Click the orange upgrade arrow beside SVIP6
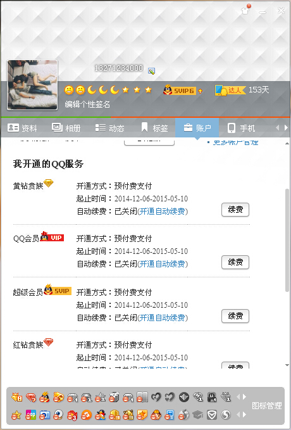The image size is (291, 430). coord(200,91)
